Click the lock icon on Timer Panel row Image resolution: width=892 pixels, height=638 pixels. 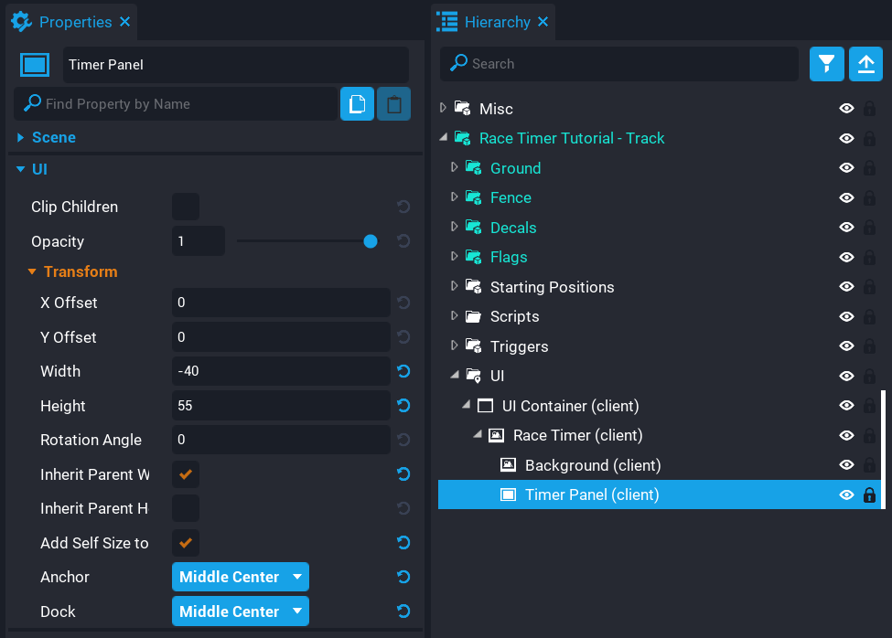[x=869, y=495]
